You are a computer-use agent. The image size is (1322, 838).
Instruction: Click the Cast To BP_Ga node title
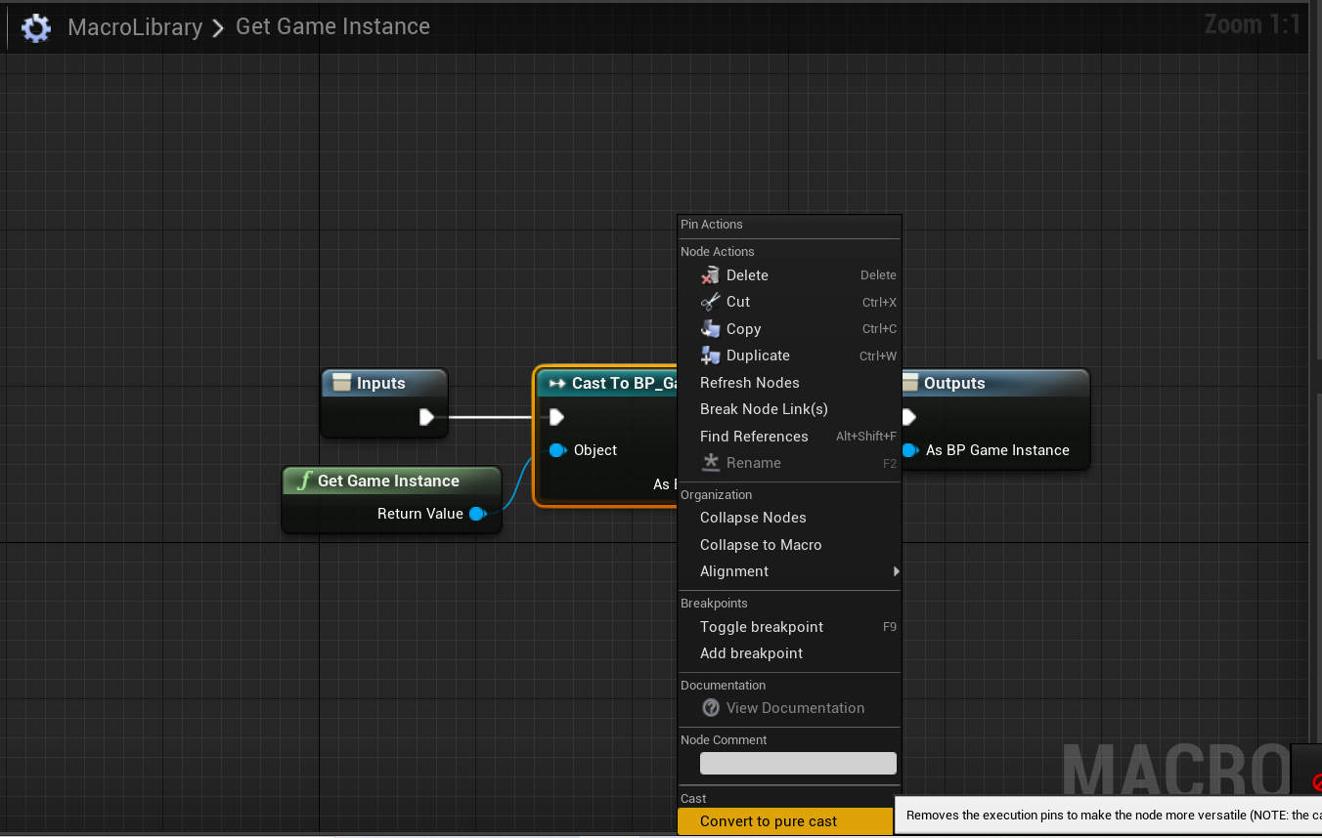click(x=625, y=383)
